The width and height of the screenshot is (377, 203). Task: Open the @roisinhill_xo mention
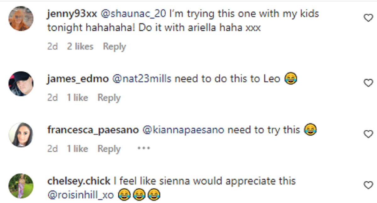80,195
